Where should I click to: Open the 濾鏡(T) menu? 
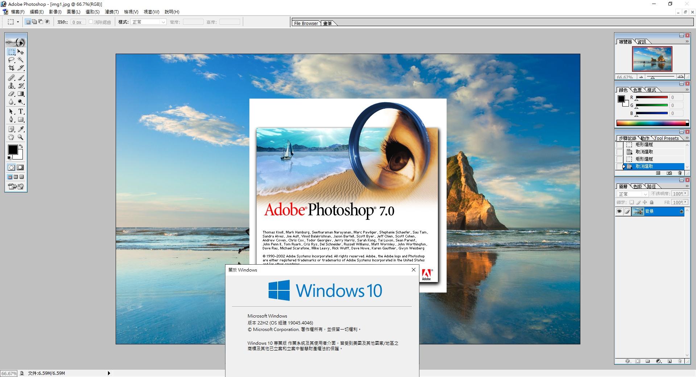click(112, 12)
